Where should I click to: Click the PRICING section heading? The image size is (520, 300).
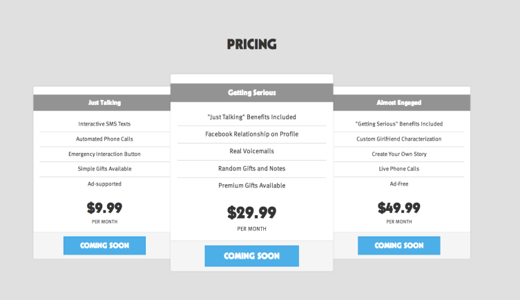point(251,44)
